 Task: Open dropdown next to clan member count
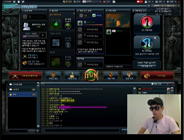(164, 2)
